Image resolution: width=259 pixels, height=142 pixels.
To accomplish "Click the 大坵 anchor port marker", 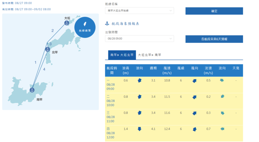I will (67, 23).
